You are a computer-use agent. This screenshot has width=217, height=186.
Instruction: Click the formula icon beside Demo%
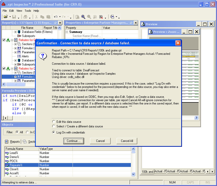coord(7,157)
